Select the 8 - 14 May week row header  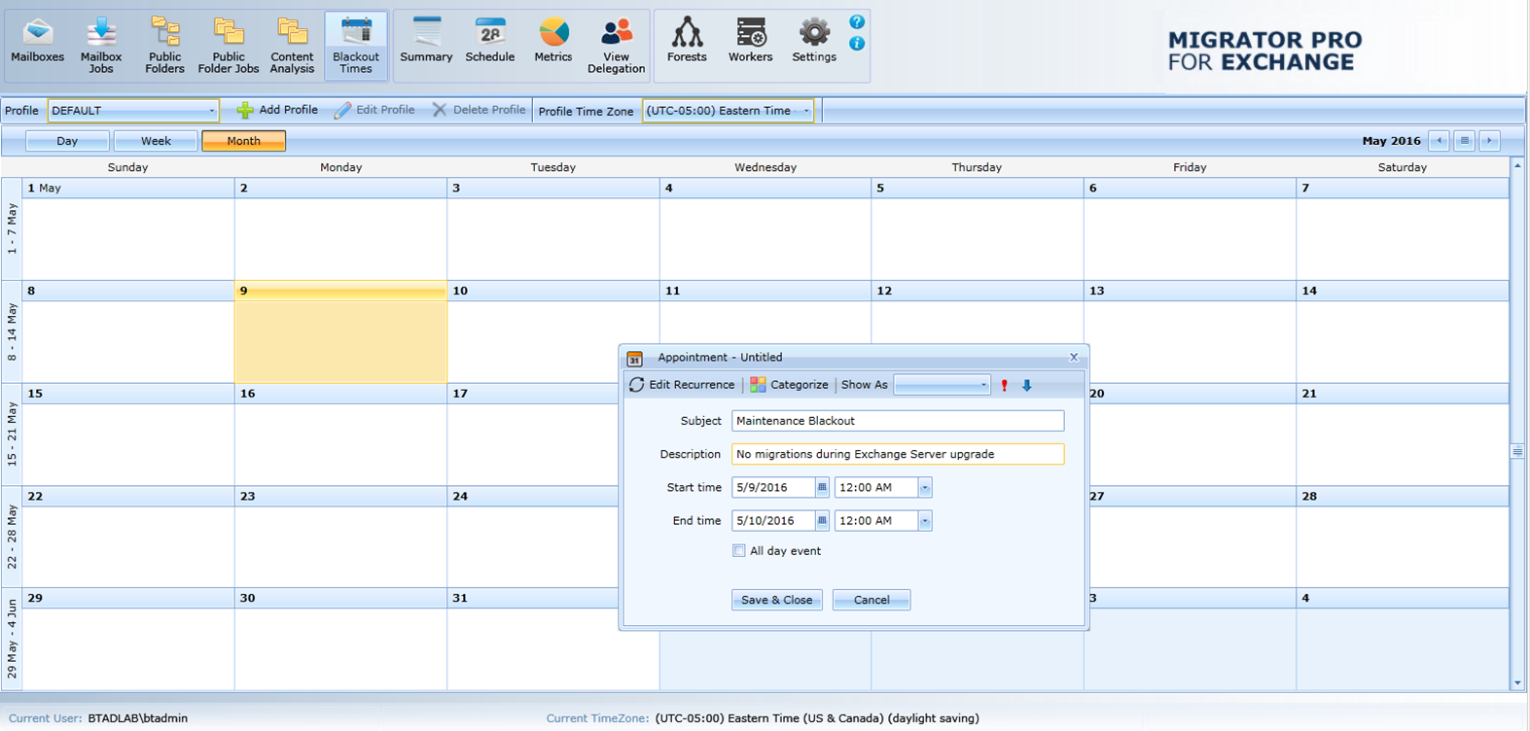[12, 331]
